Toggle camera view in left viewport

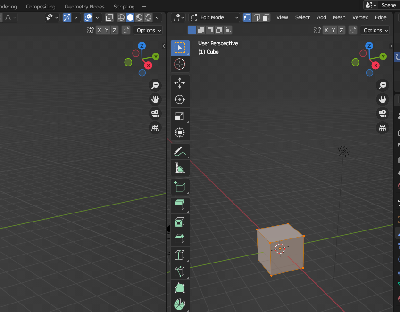coord(155,114)
